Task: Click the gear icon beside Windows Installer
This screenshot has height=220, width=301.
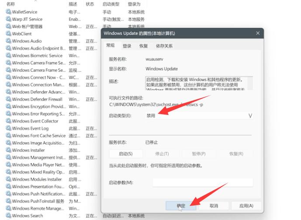Action: (x=8, y=150)
